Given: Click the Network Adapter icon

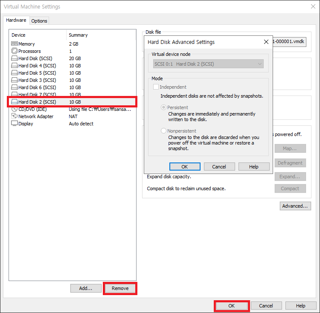Looking at the screenshot, I should 14,116.
